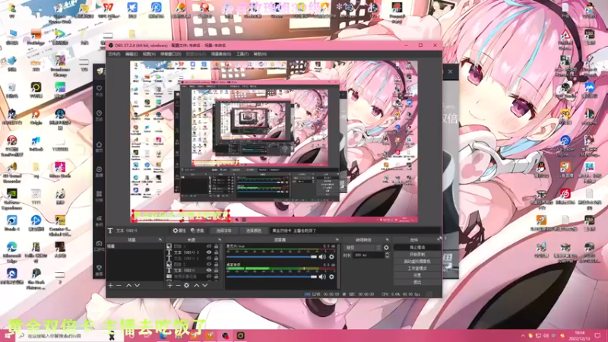608x342 pixels.
Task: Open the 场景集合(S) menu in OBS
Action: click(221, 54)
